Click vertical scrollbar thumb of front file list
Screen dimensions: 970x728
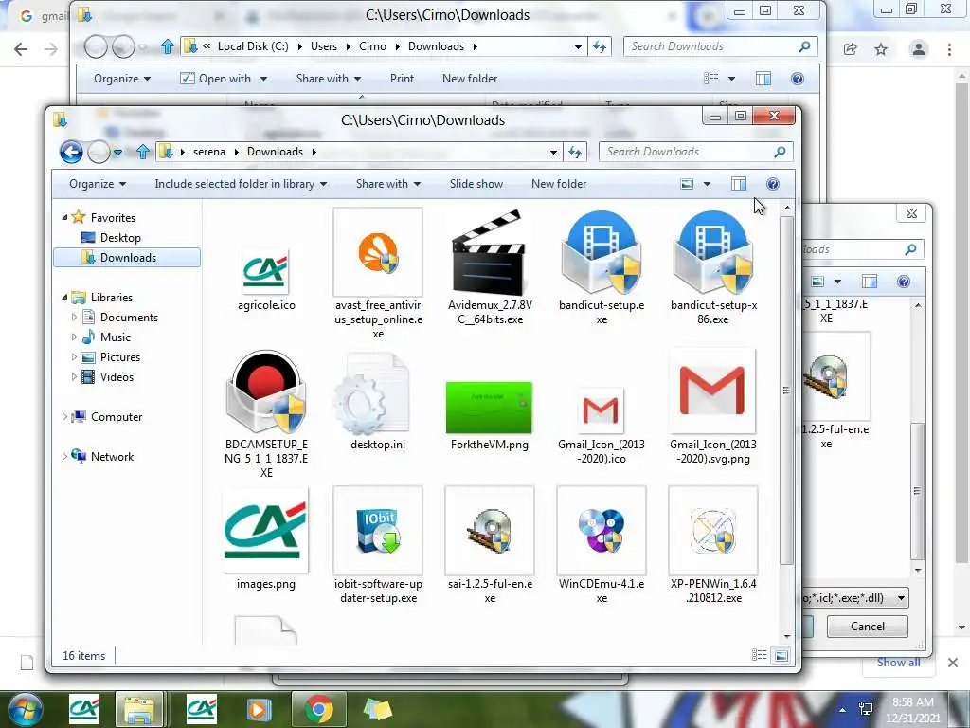[x=786, y=390]
